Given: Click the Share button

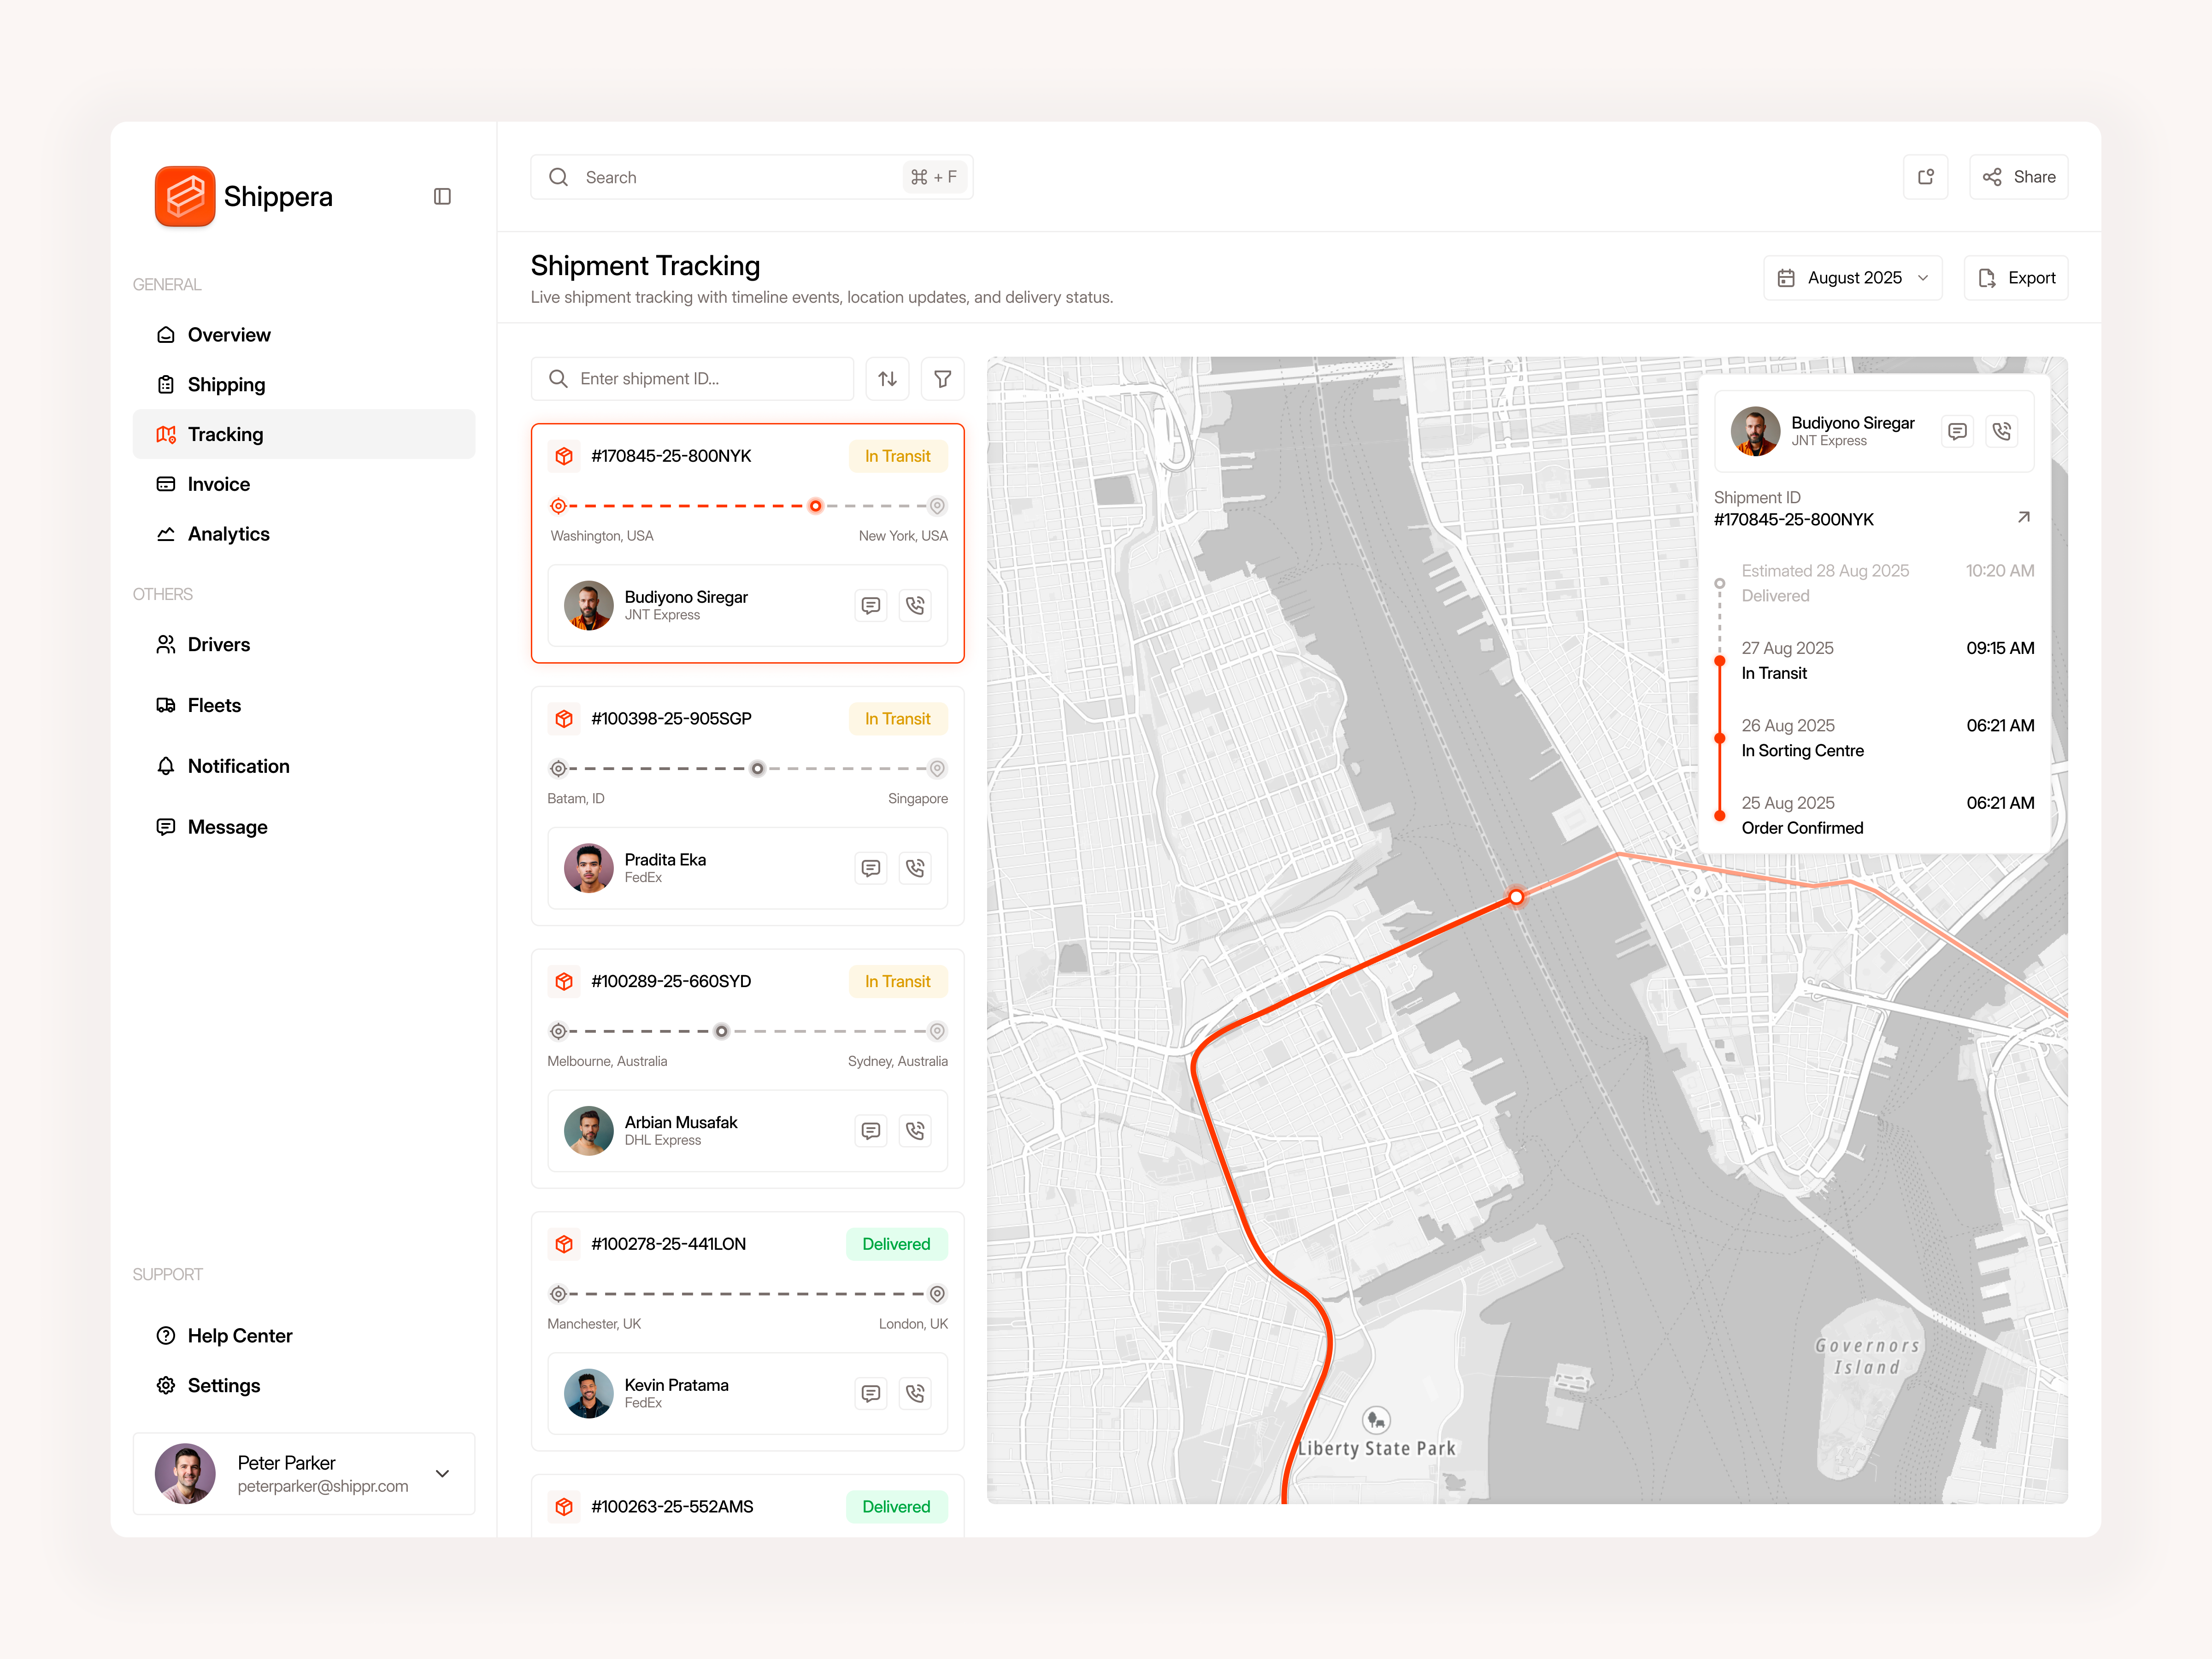Looking at the screenshot, I should pyautogui.click(x=2018, y=177).
